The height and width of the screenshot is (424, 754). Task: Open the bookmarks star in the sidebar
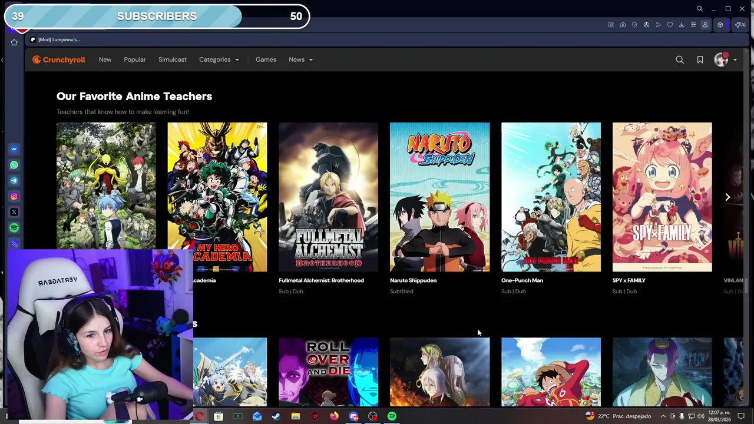click(x=14, y=42)
